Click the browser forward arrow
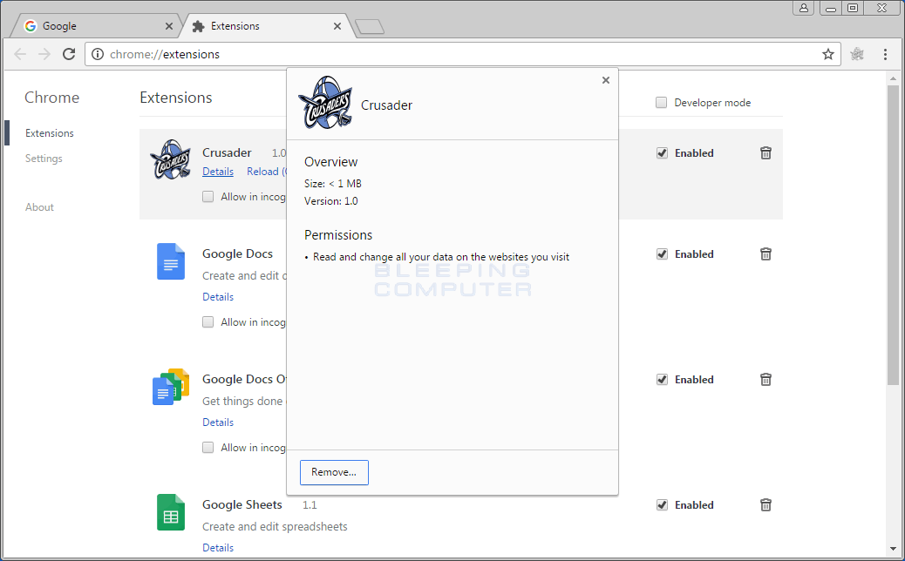905x561 pixels. pyautogui.click(x=44, y=54)
